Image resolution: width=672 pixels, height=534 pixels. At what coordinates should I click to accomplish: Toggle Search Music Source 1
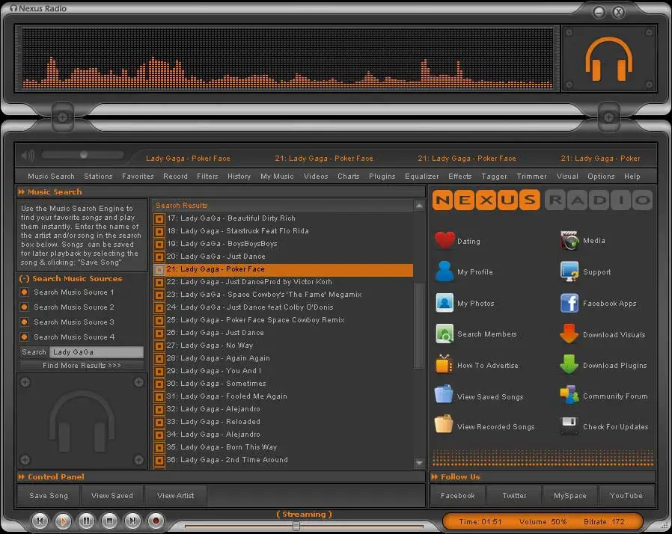click(x=25, y=292)
